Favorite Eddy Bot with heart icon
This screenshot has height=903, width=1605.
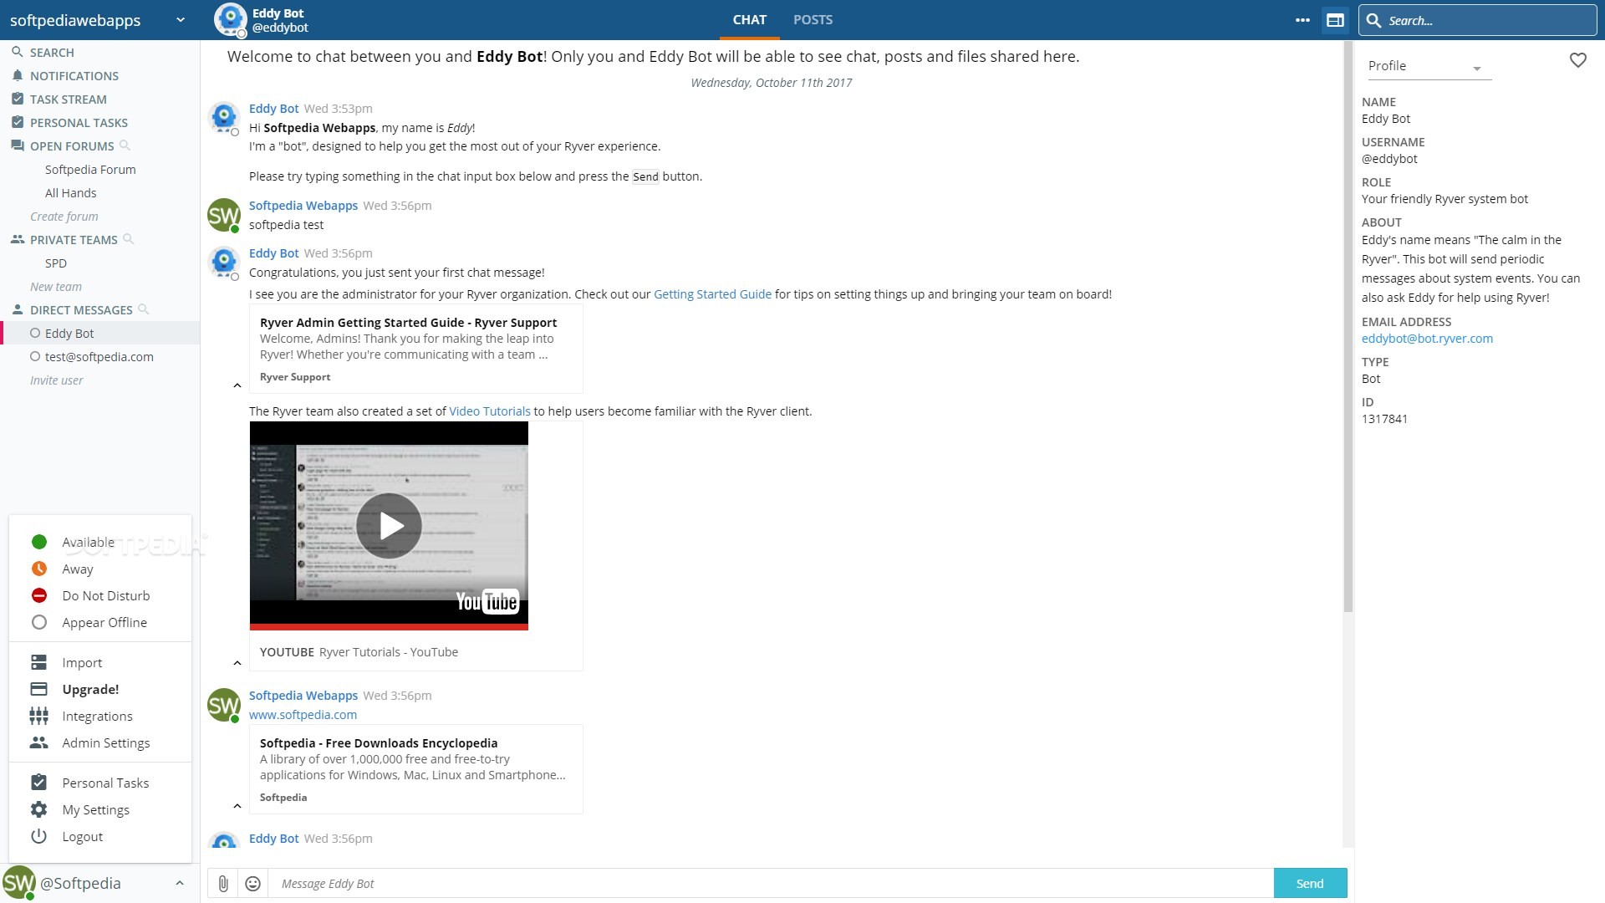(1577, 60)
